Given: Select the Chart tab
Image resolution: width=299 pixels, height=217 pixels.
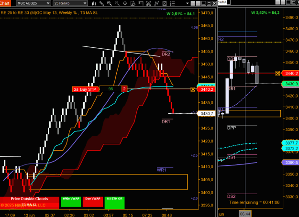Looking at the screenshot, I should tap(5, 3).
